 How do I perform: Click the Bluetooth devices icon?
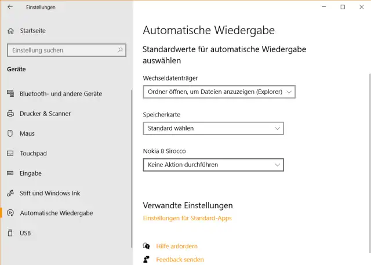(x=10, y=93)
